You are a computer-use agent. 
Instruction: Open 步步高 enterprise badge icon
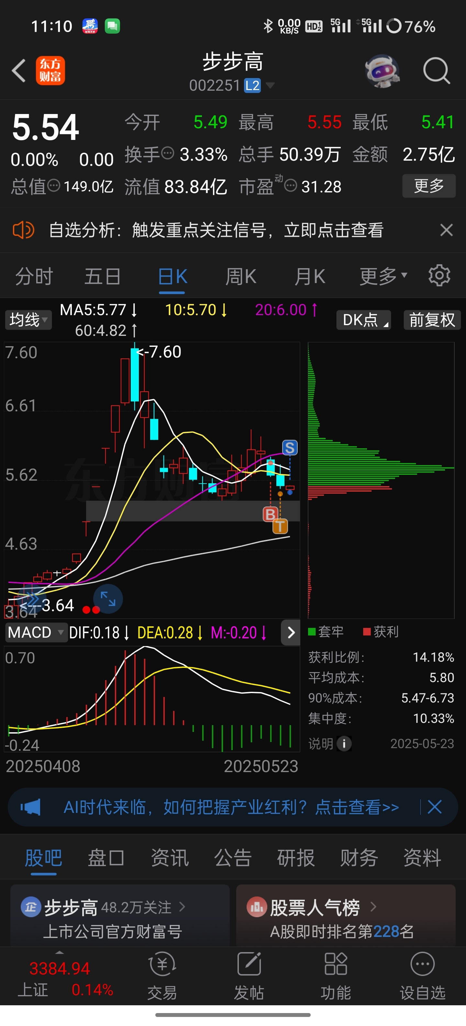pyautogui.click(x=31, y=907)
